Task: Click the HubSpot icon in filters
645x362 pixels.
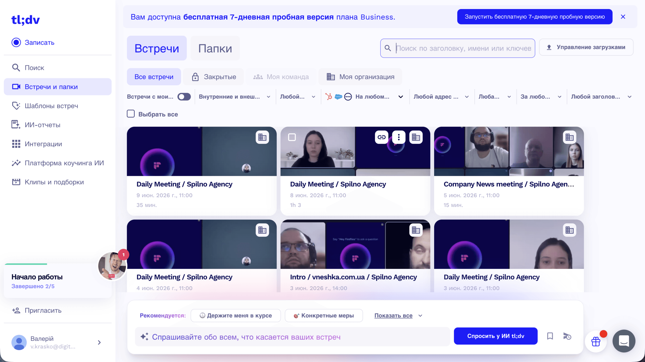Action: tap(329, 97)
